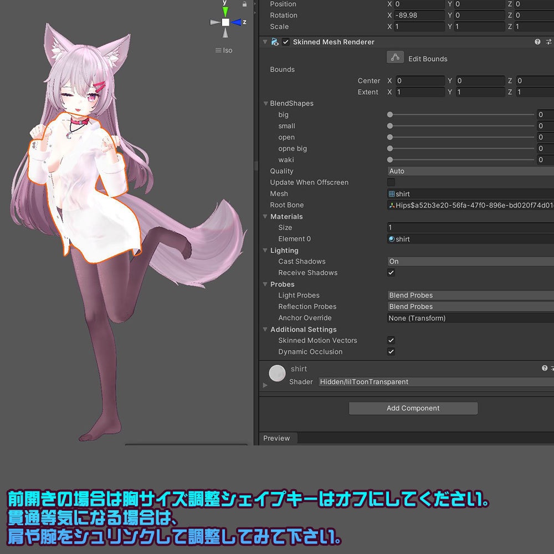Click the Skinned Mesh Renderer component icon
The width and height of the screenshot is (554, 554).
pyautogui.click(x=275, y=42)
